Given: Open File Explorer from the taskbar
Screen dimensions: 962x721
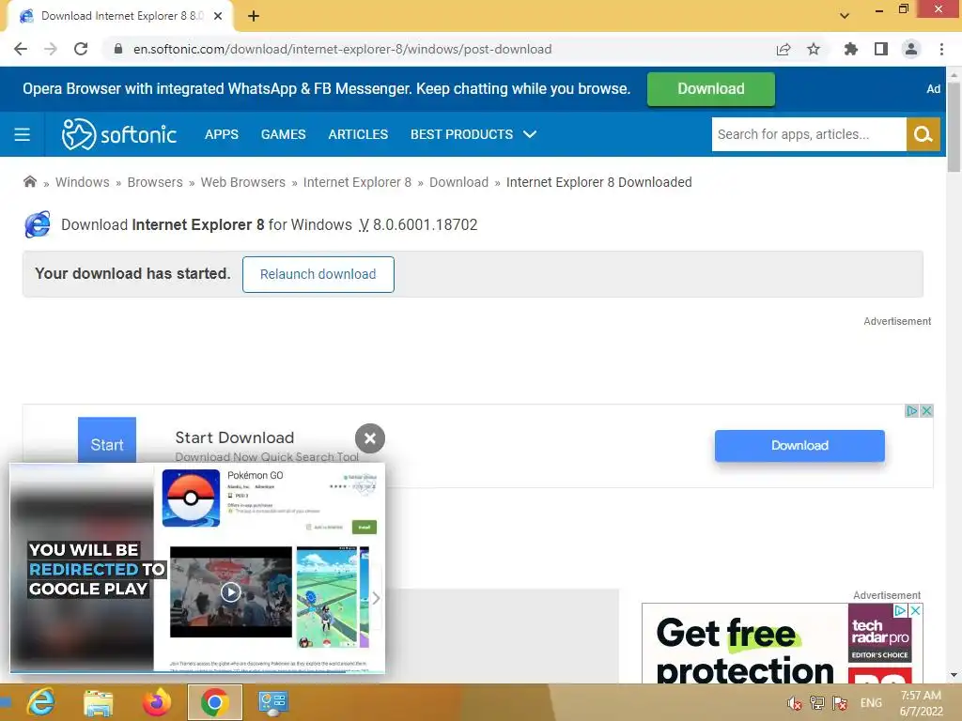Looking at the screenshot, I should tap(98, 702).
